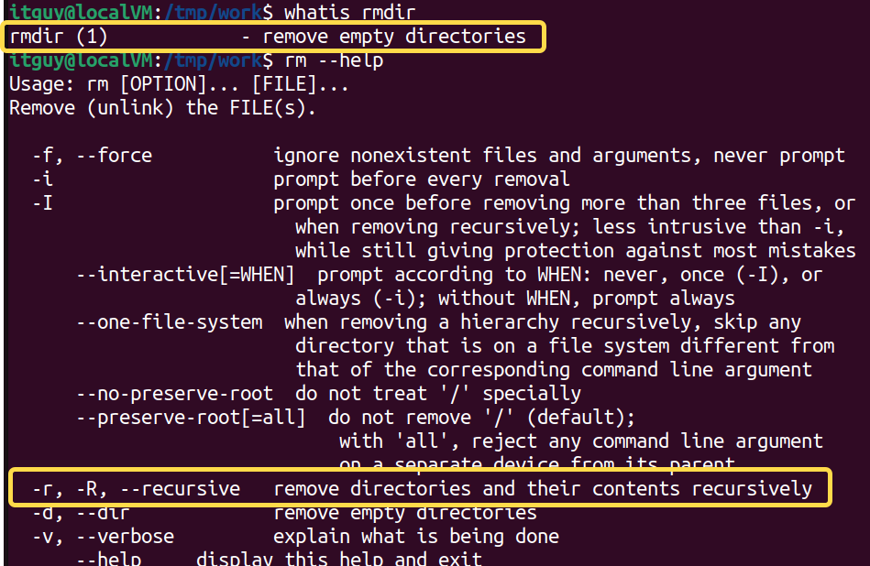
Task: Click the '-i' option flag
Action: [x=42, y=180]
